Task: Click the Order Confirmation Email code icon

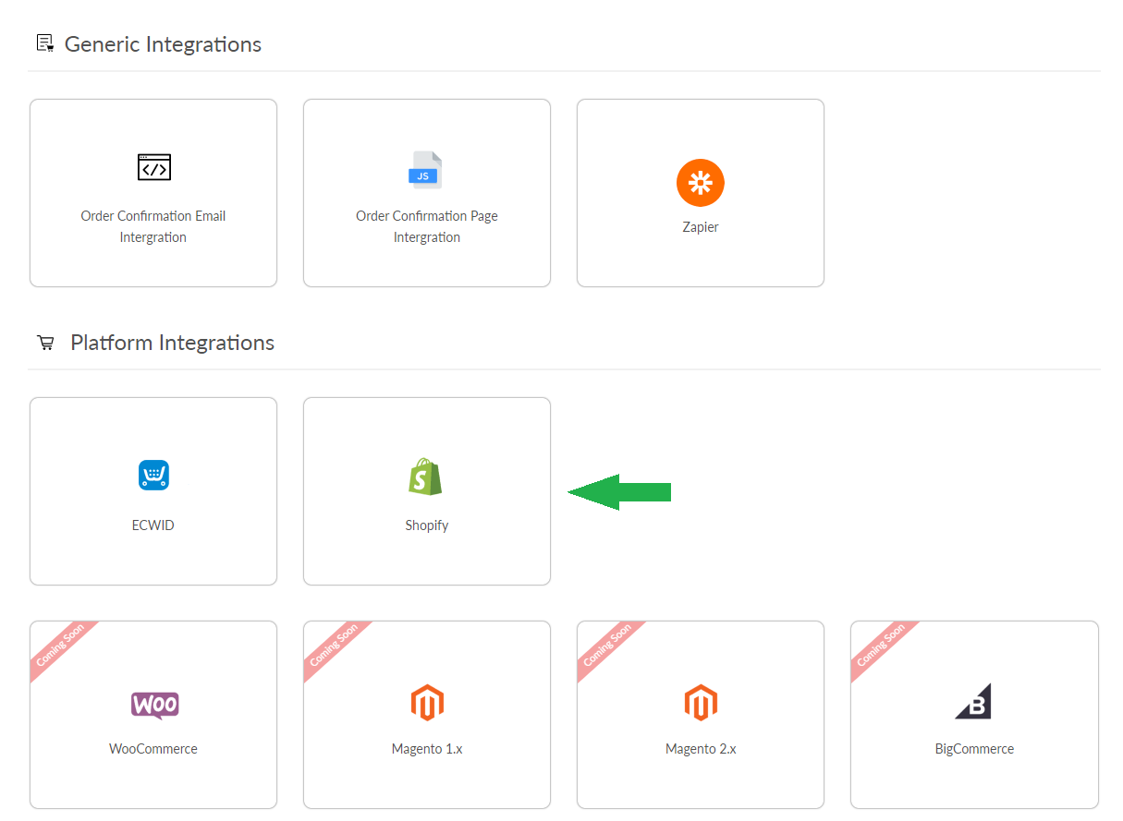Action: coord(153,167)
